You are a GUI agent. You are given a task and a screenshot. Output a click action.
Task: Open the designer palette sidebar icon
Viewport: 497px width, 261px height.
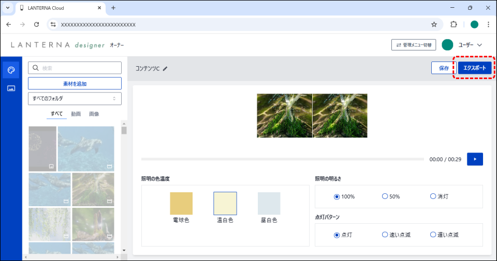click(11, 70)
